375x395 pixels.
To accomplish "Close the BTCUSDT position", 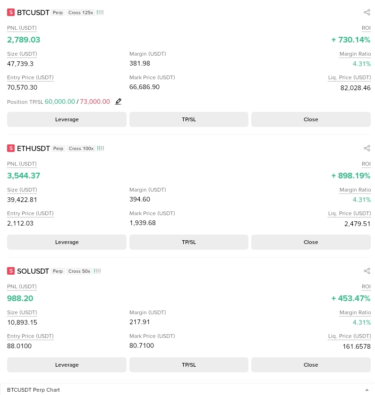I will 311,119.
